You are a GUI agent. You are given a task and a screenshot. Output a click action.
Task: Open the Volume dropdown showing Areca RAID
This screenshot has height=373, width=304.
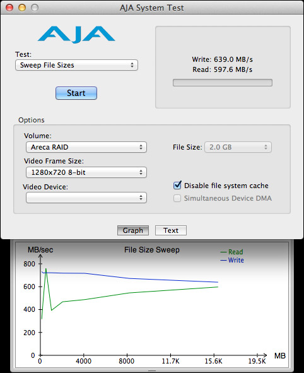[86, 147]
